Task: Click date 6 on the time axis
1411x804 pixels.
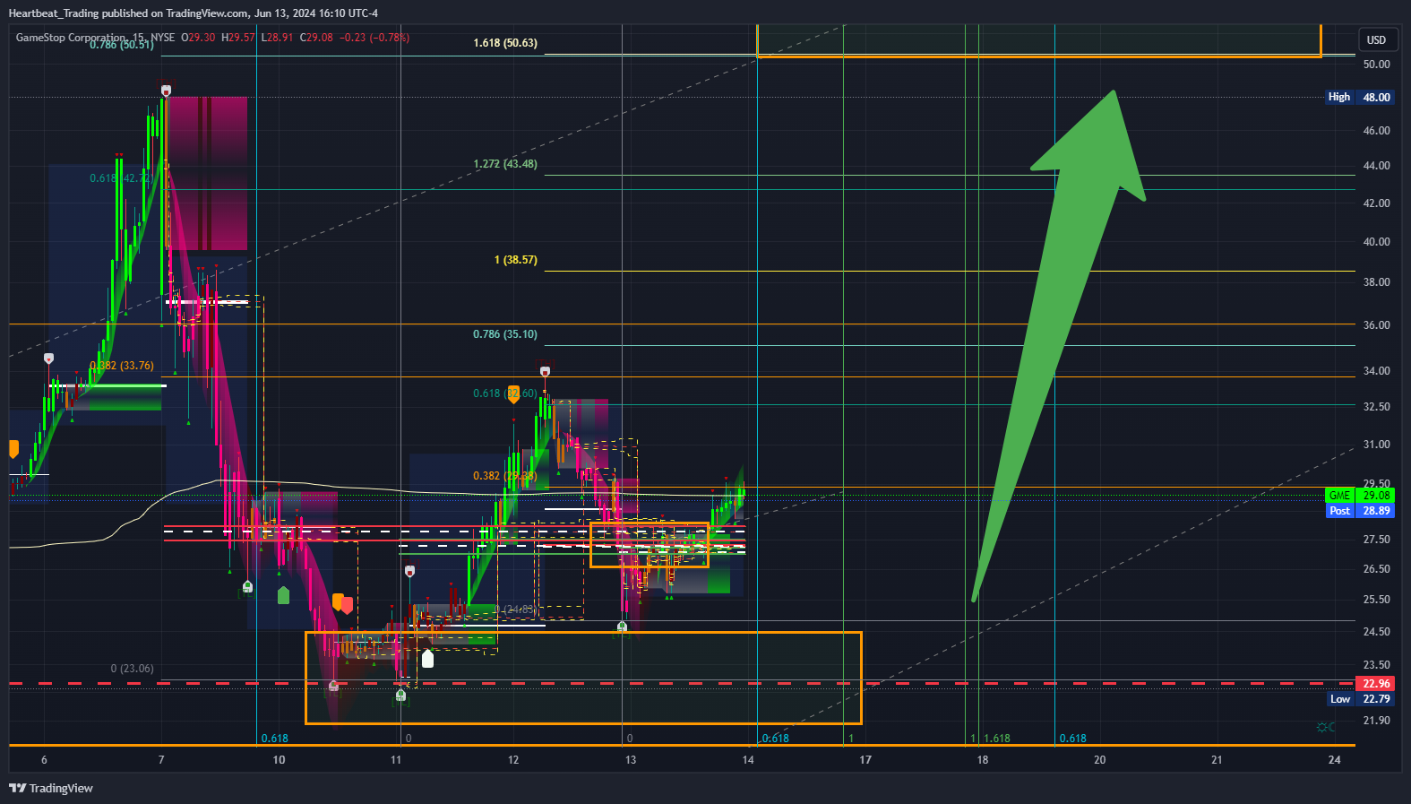Action: [x=44, y=759]
